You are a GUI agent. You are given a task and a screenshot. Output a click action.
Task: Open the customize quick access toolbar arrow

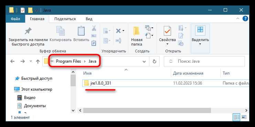37,11
